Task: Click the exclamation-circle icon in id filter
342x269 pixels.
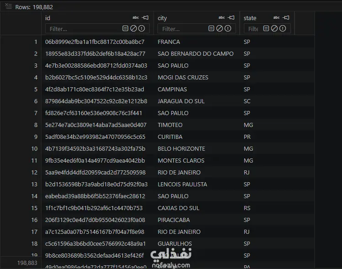Action: [x=142, y=28]
